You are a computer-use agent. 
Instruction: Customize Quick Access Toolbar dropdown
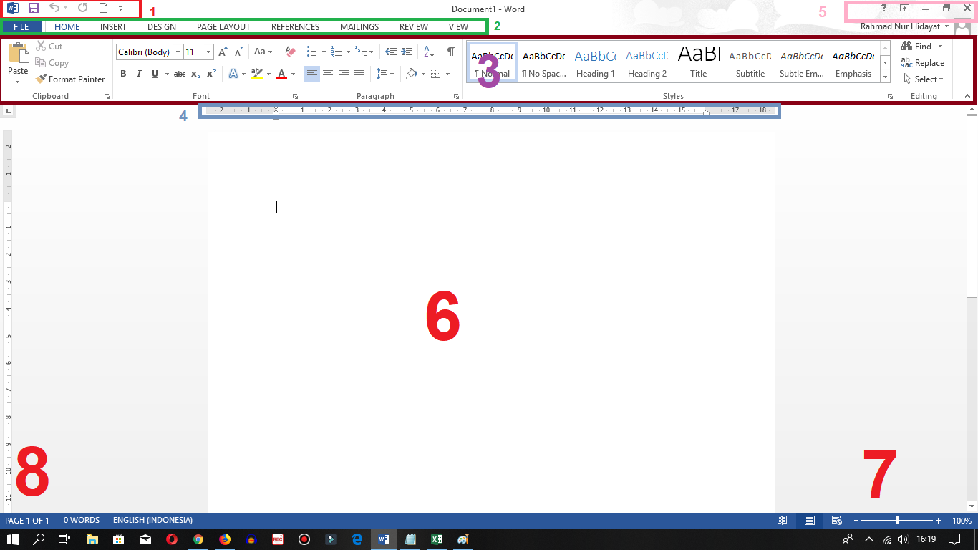pyautogui.click(x=120, y=9)
